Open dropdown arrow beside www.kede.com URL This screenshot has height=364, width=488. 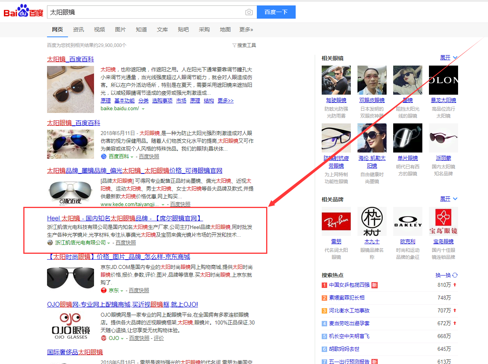(x=163, y=205)
